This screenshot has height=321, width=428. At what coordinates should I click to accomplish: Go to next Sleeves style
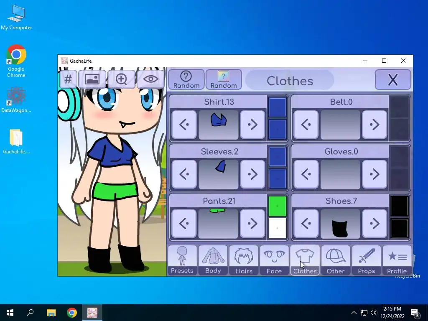click(x=252, y=174)
